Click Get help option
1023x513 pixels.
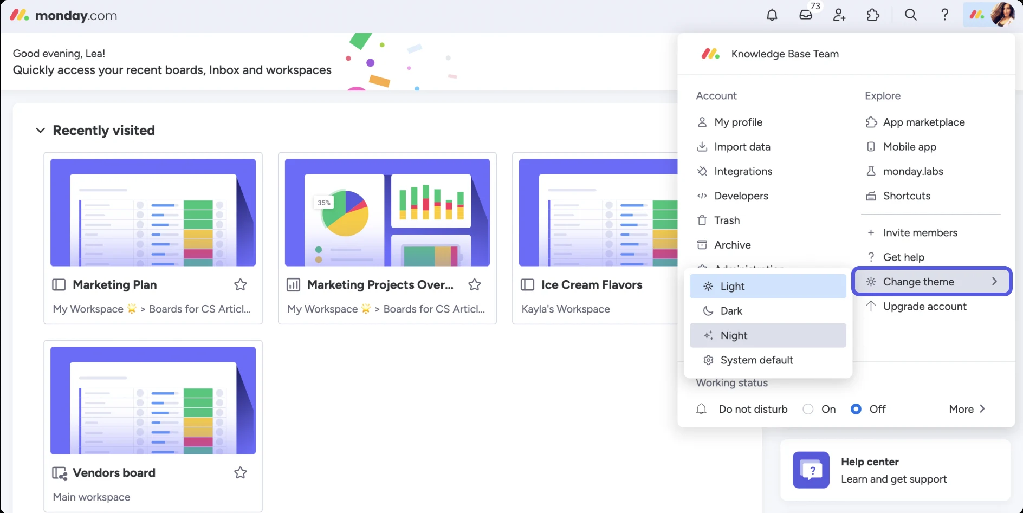[895, 257]
